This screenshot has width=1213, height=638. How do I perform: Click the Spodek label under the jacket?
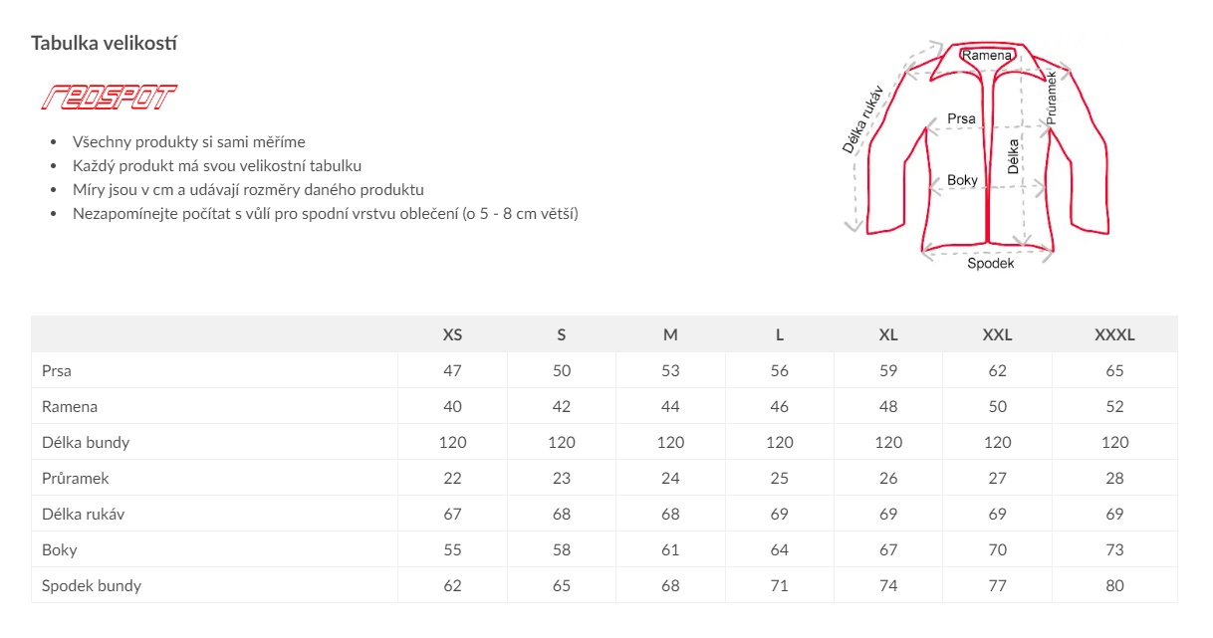click(990, 264)
